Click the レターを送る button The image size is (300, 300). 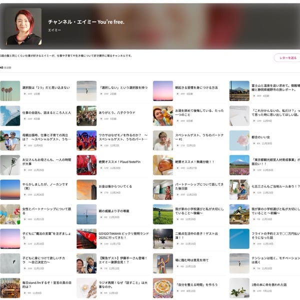click(x=287, y=58)
